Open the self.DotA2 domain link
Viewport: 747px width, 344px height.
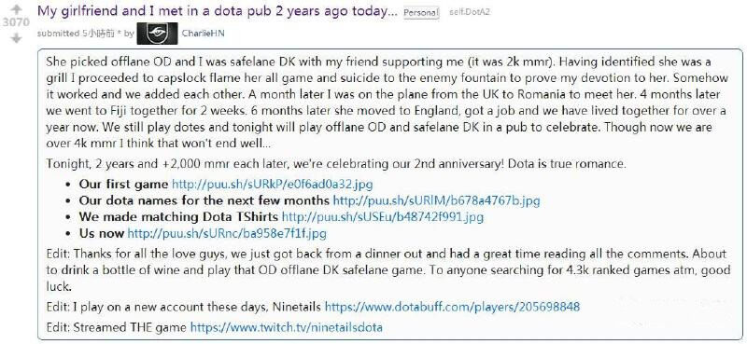[x=470, y=12]
